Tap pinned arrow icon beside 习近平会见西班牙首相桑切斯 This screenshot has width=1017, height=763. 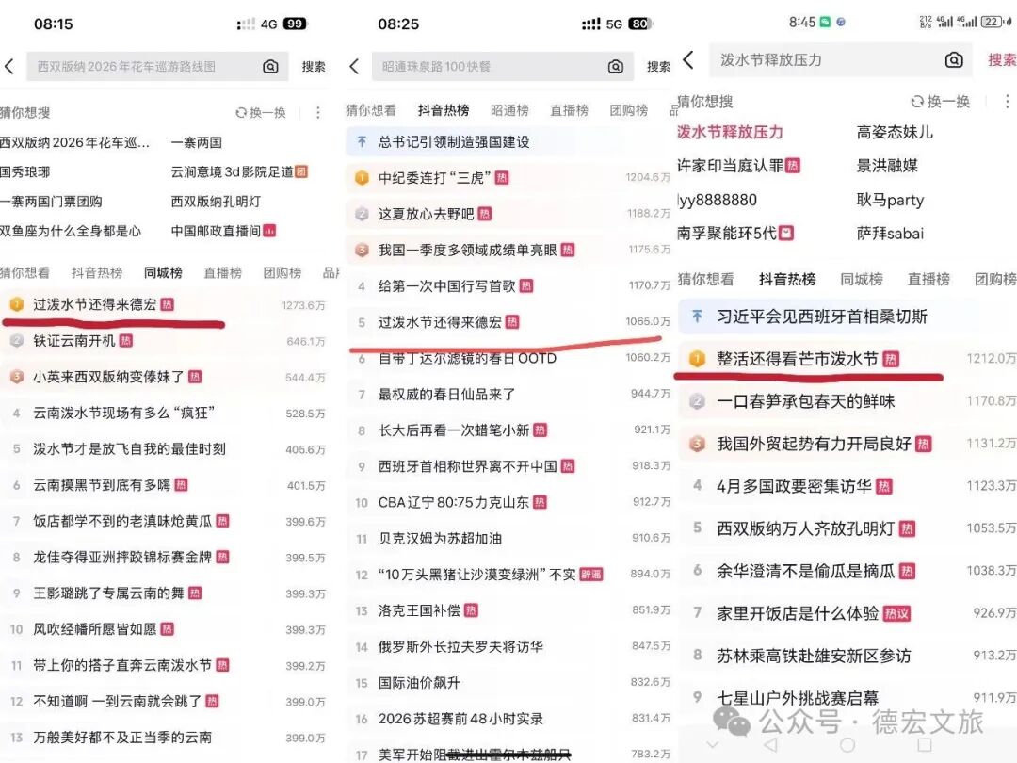click(697, 316)
